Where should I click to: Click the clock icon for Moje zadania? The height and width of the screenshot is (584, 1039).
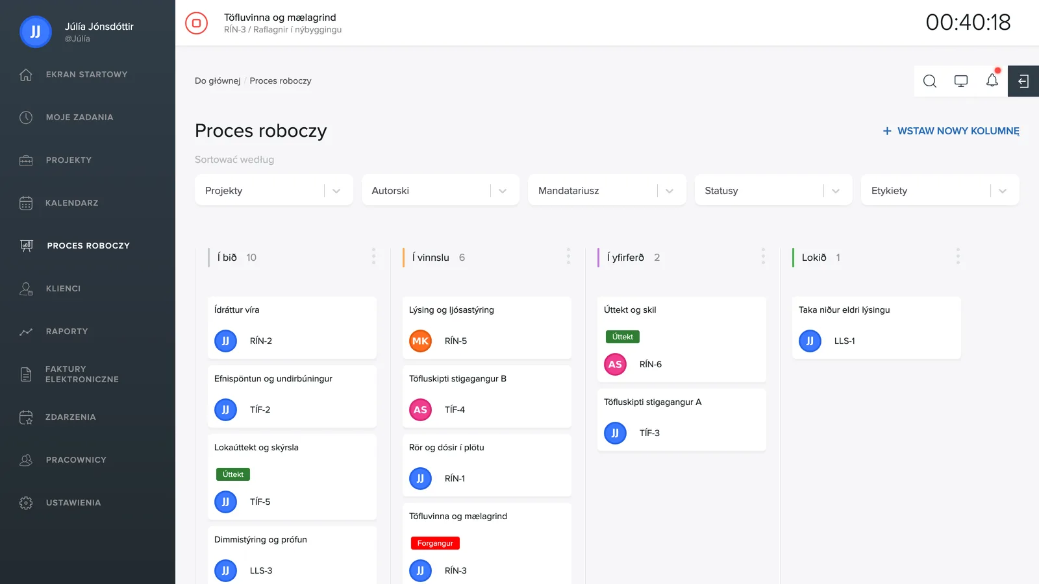26,117
